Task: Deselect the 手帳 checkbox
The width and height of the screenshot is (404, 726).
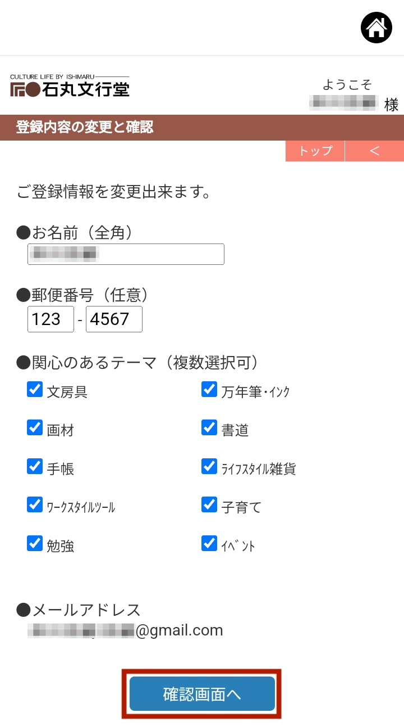Action: 35,466
